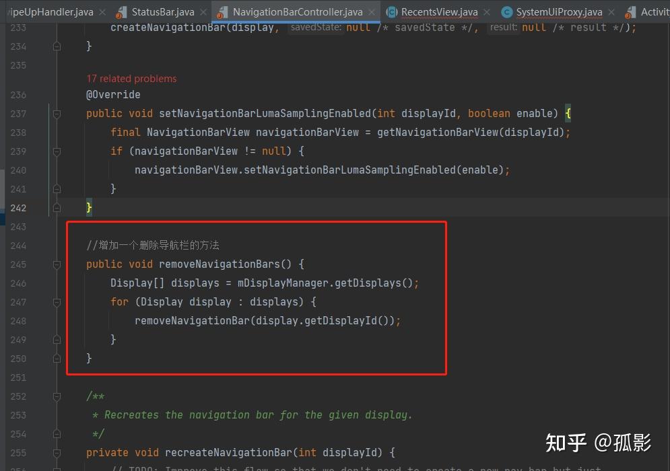
Task: Switch to the SystemUiProxy.java tab
Action: click(559, 12)
